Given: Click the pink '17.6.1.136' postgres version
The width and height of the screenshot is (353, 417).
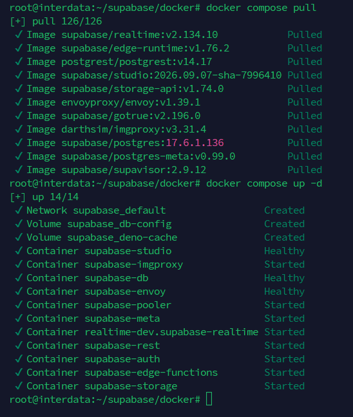Looking at the screenshot, I should click(x=195, y=143).
